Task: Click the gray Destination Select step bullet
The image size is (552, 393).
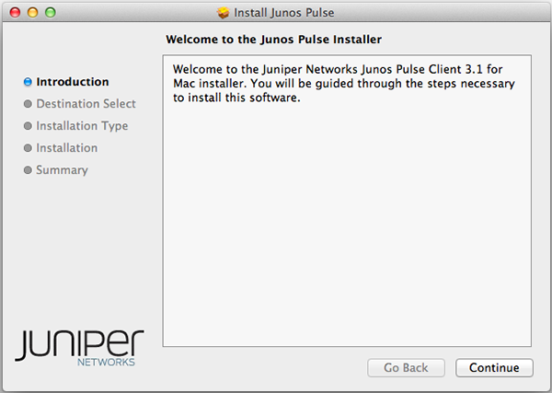Action: click(x=28, y=104)
